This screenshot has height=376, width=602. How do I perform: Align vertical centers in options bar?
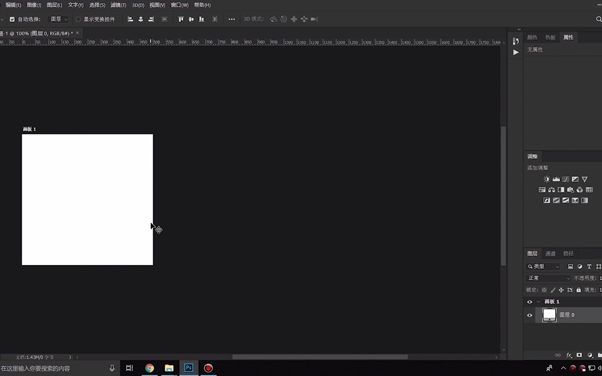point(191,19)
